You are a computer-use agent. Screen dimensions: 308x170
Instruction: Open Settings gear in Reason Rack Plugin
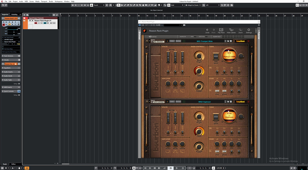coord(249,31)
